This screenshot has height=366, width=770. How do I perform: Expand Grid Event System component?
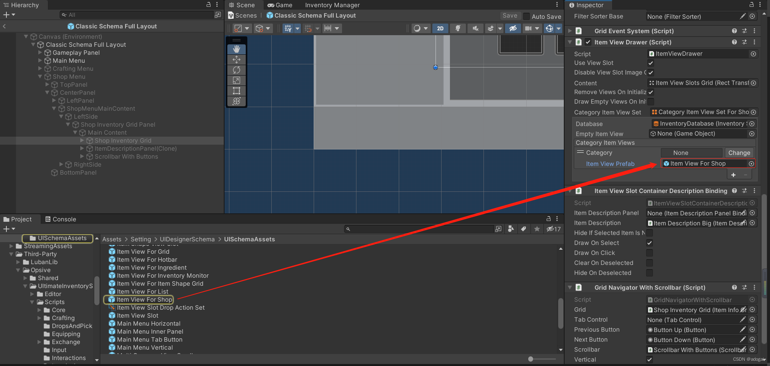tap(570, 31)
